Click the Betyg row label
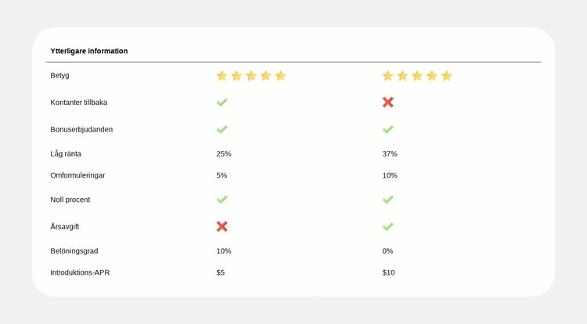The image size is (587, 324). pyautogui.click(x=60, y=75)
